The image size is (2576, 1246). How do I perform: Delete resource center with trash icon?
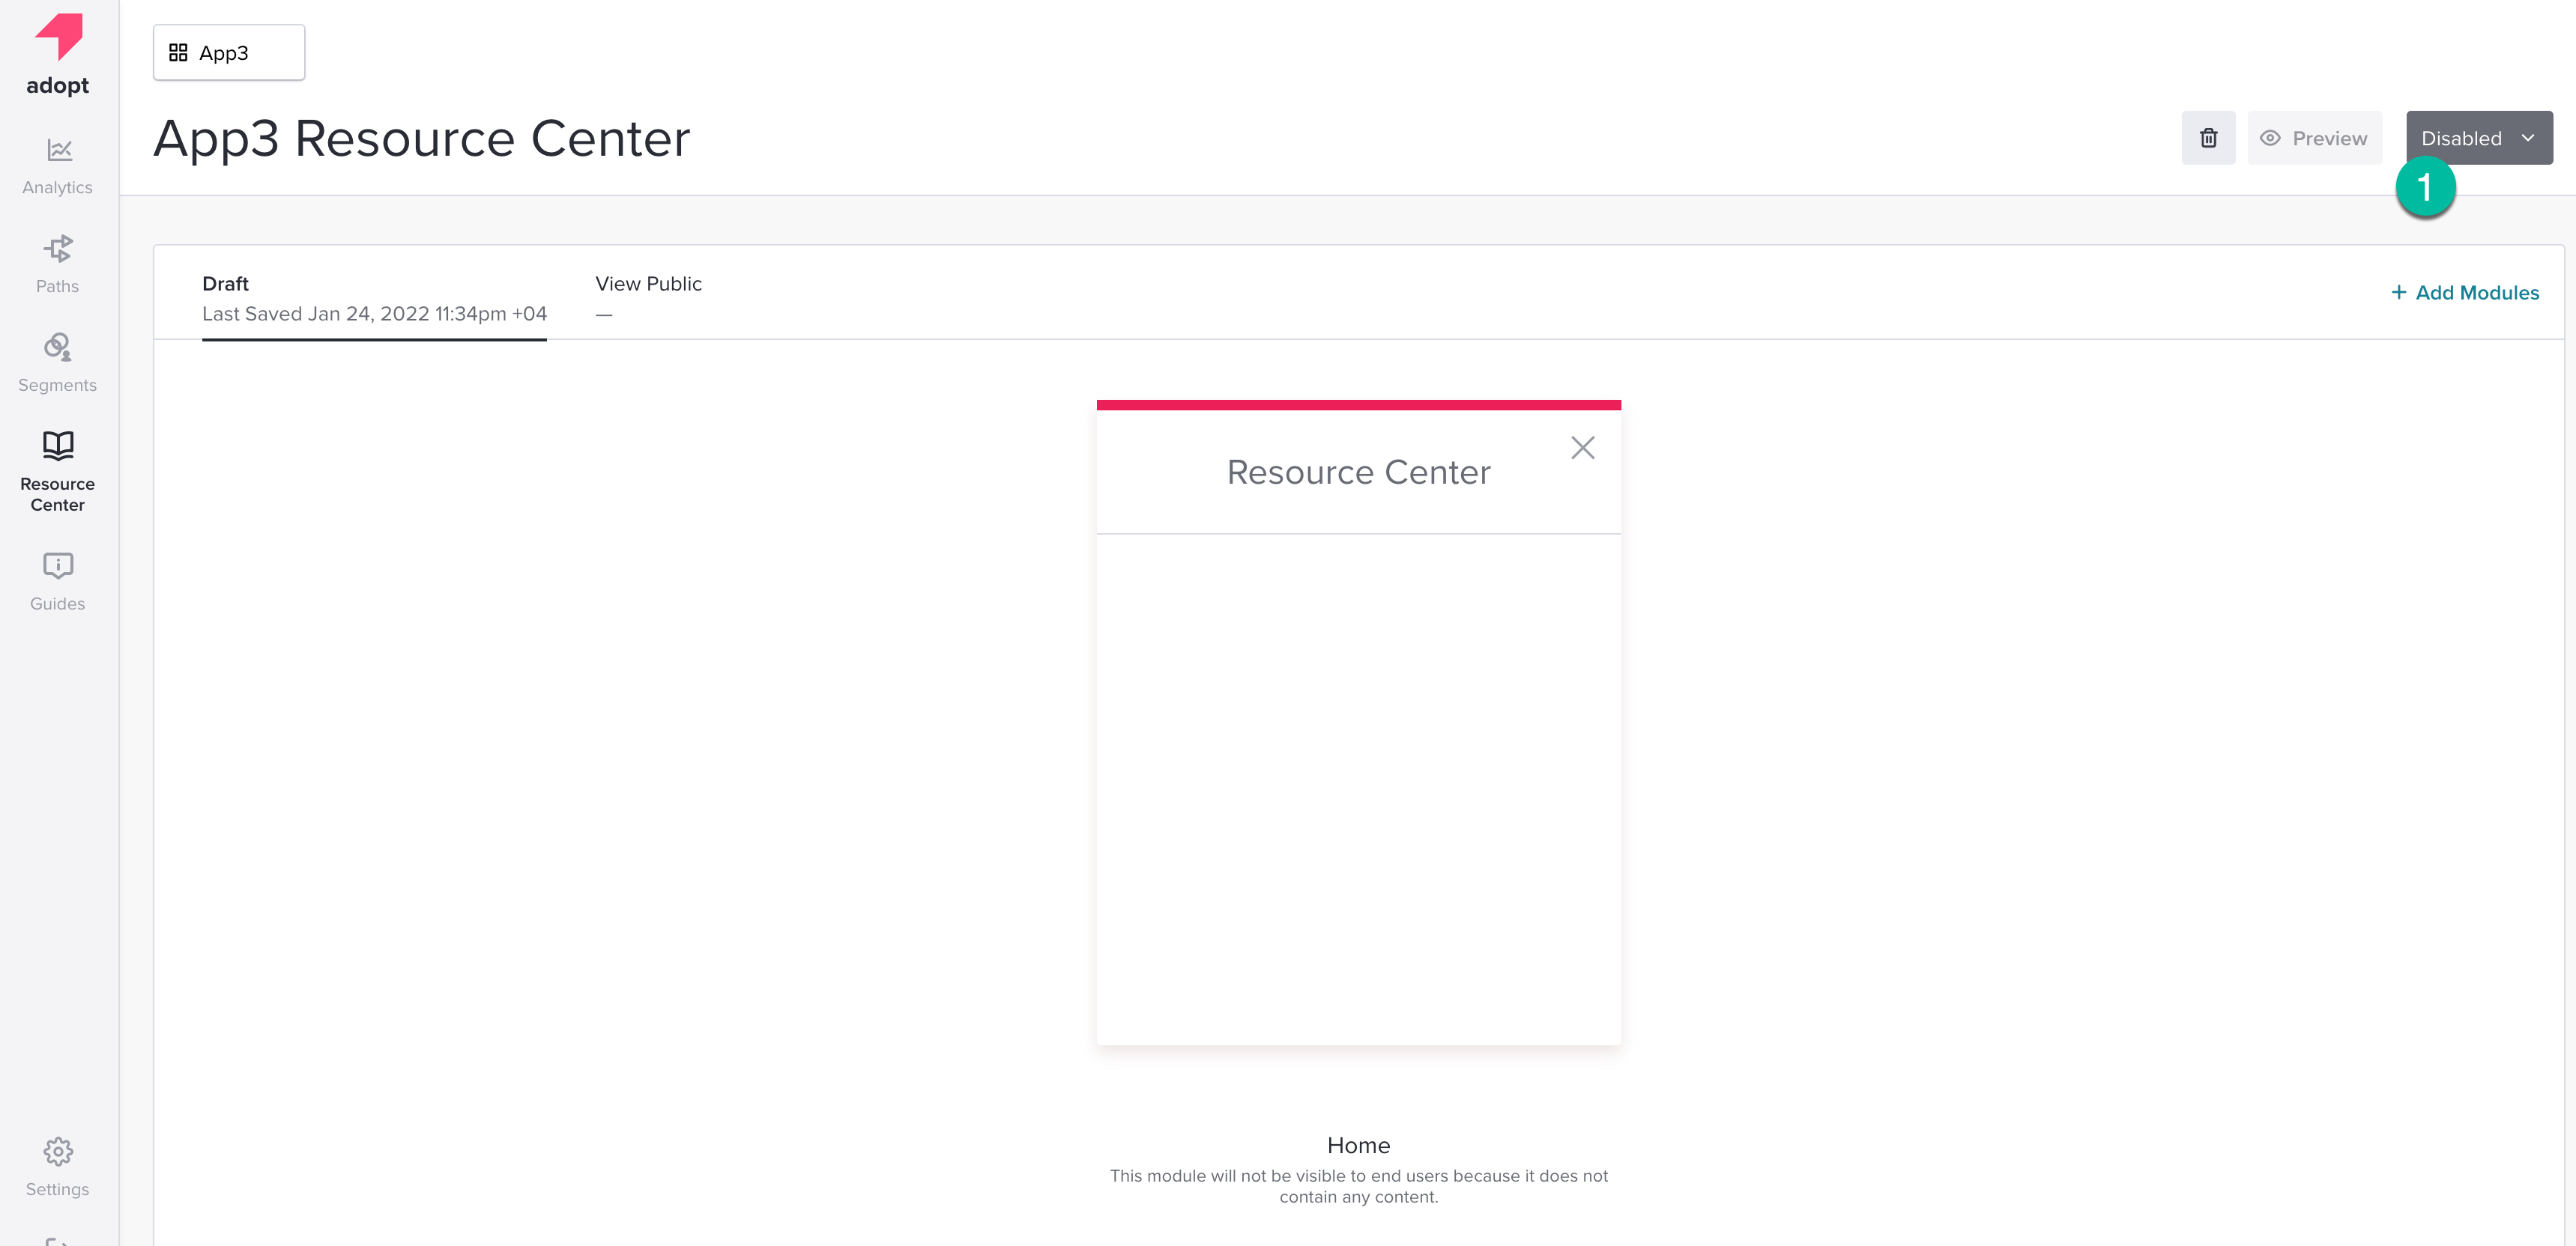tap(2208, 138)
